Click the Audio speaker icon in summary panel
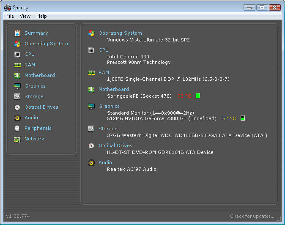The image size is (285, 225). pyautogui.click(x=91, y=163)
